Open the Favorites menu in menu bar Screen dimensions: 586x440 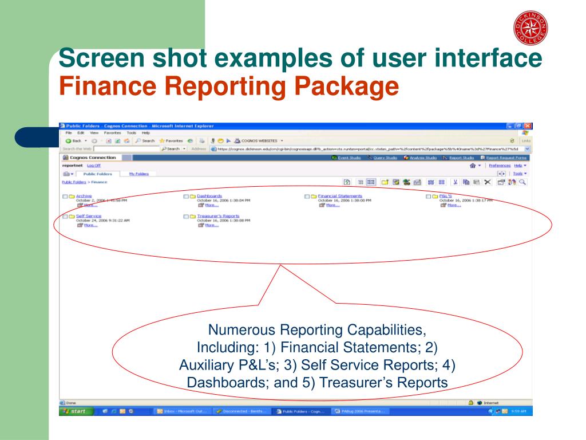(113, 133)
